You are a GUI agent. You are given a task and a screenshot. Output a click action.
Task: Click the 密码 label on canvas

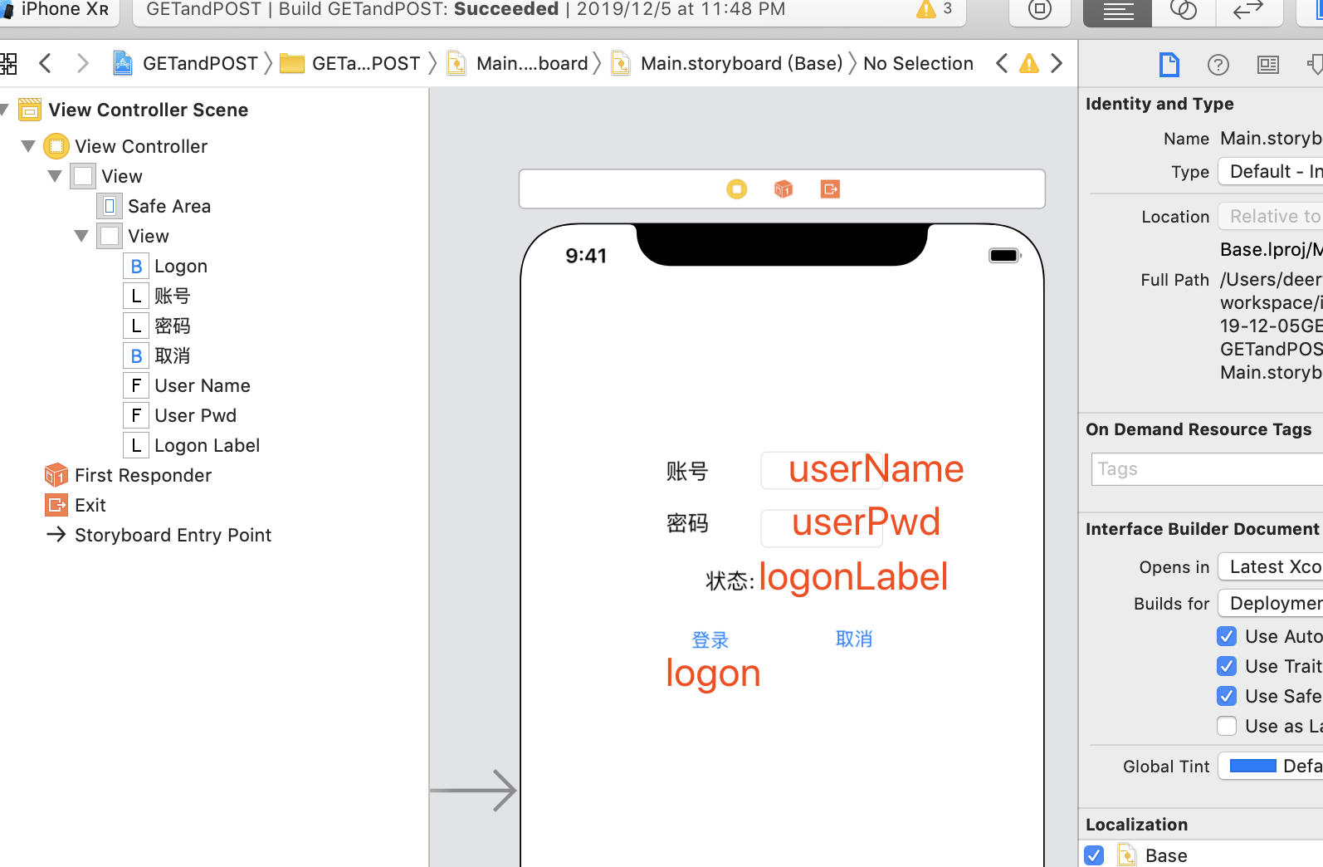pyautogui.click(x=687, y=523)
